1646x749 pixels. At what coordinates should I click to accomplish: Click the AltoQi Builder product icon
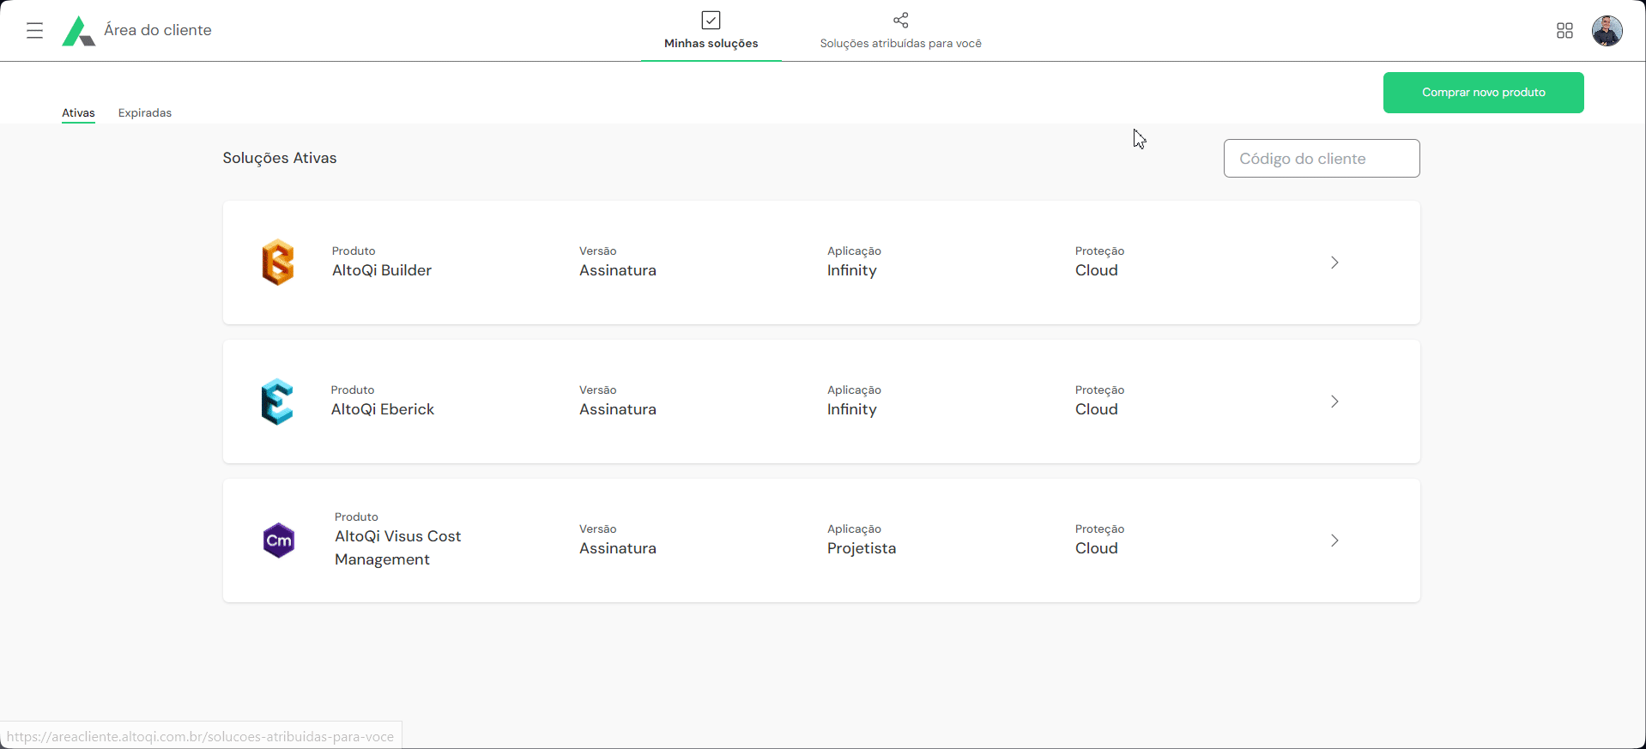(x=277, y=263)
